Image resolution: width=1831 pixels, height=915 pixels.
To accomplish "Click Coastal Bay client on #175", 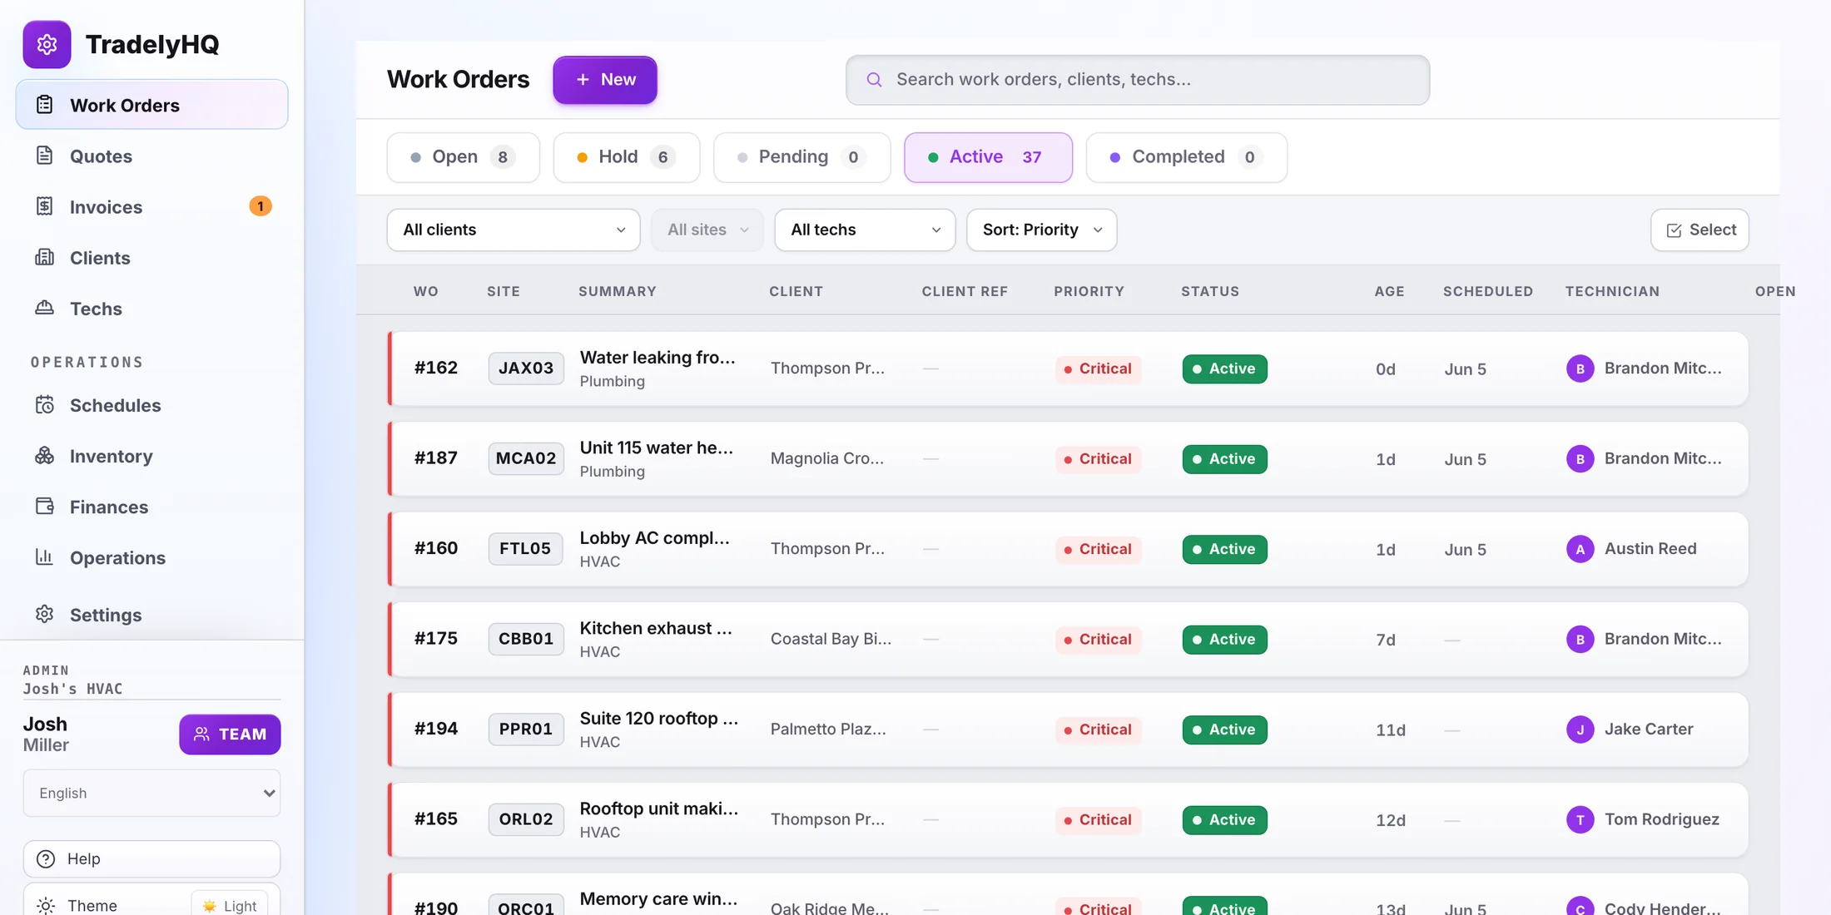I will 831,639.
